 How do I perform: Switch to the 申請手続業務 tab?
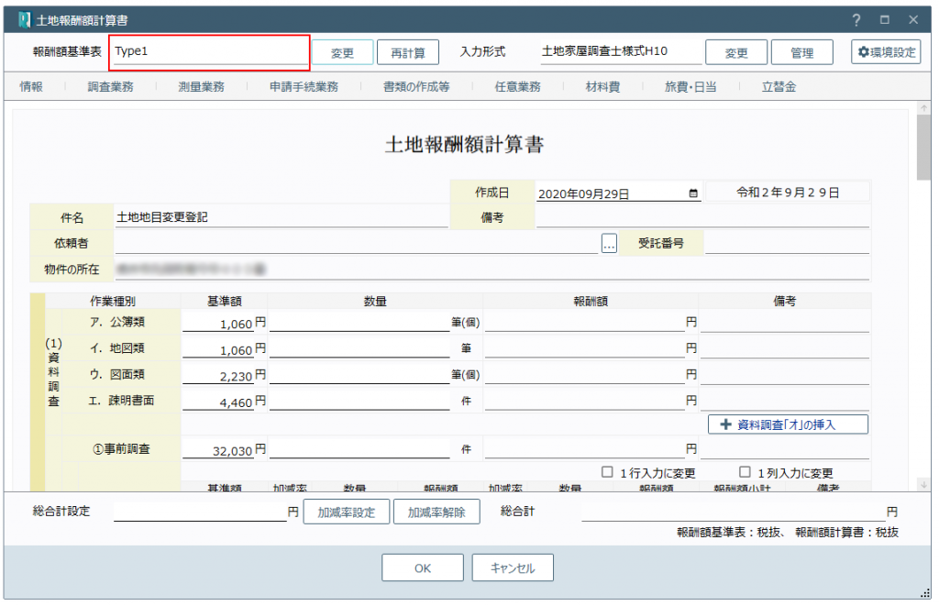point(304,87)
